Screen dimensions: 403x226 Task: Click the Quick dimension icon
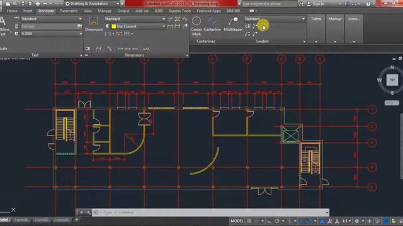coord(119,34)
